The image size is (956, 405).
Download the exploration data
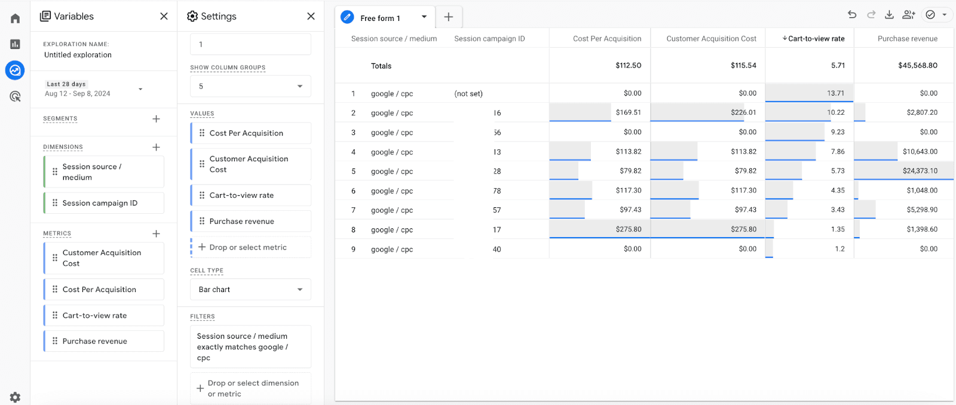(x=889, y=15)
